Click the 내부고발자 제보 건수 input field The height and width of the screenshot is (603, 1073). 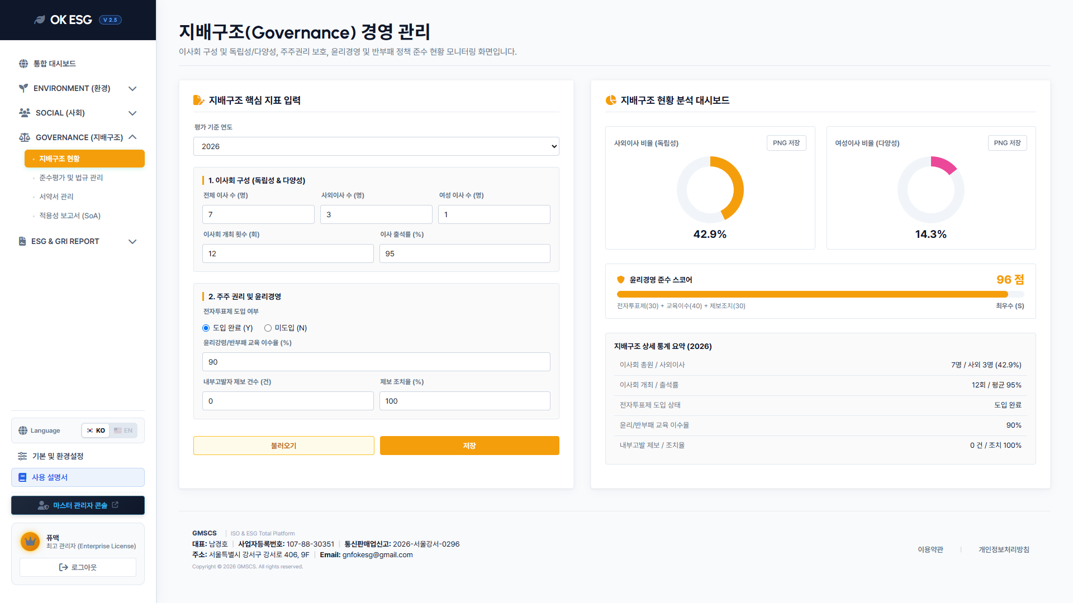[x=288, y=401]
